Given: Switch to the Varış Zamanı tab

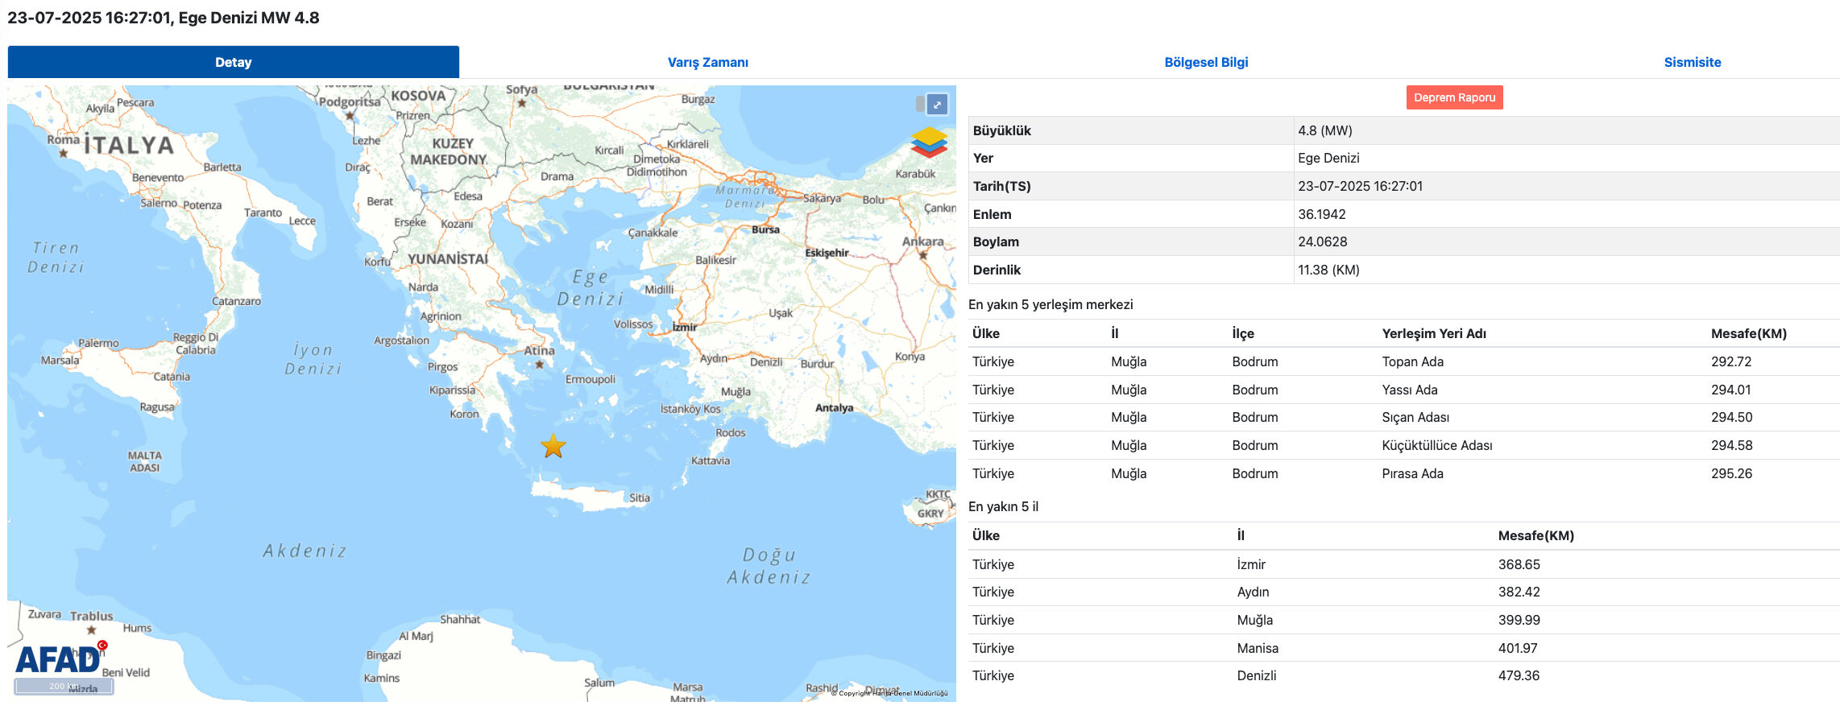Looking at the screenshot, I should pyautogui.click(x=707, y=62).
